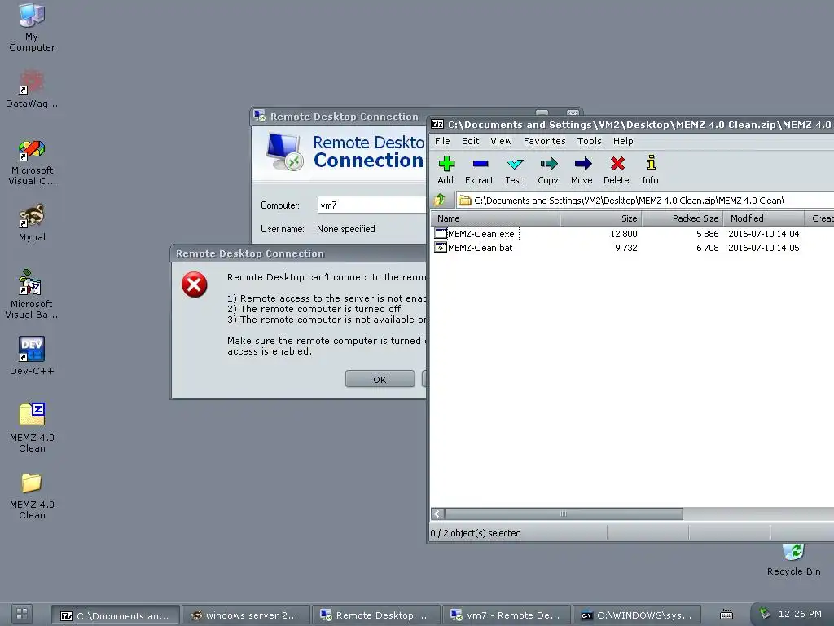
Task: Open the Favorites menu in 7-Zip
Action: (545, 141)
